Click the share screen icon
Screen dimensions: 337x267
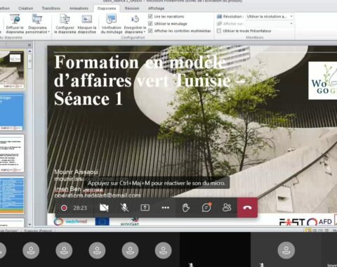tap(145, 207)
